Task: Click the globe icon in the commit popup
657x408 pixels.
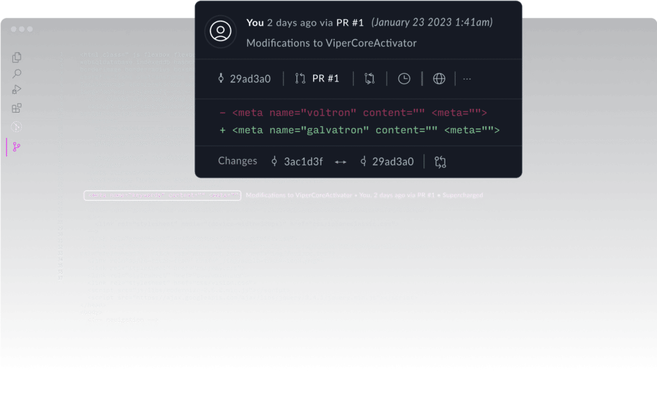Action: [439, 78]
